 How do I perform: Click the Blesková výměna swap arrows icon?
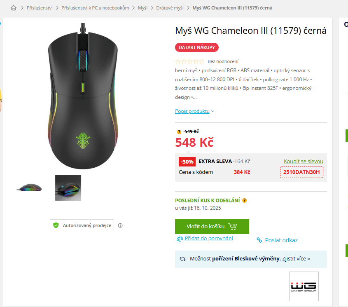pos(183,259)
